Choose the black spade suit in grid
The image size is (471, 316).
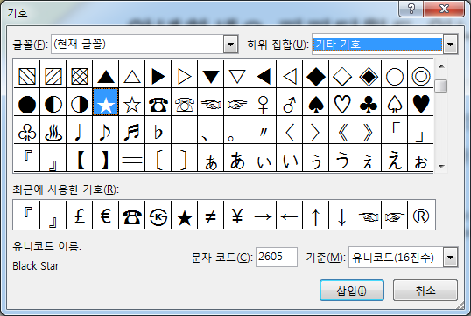click(x=316, y=104)
